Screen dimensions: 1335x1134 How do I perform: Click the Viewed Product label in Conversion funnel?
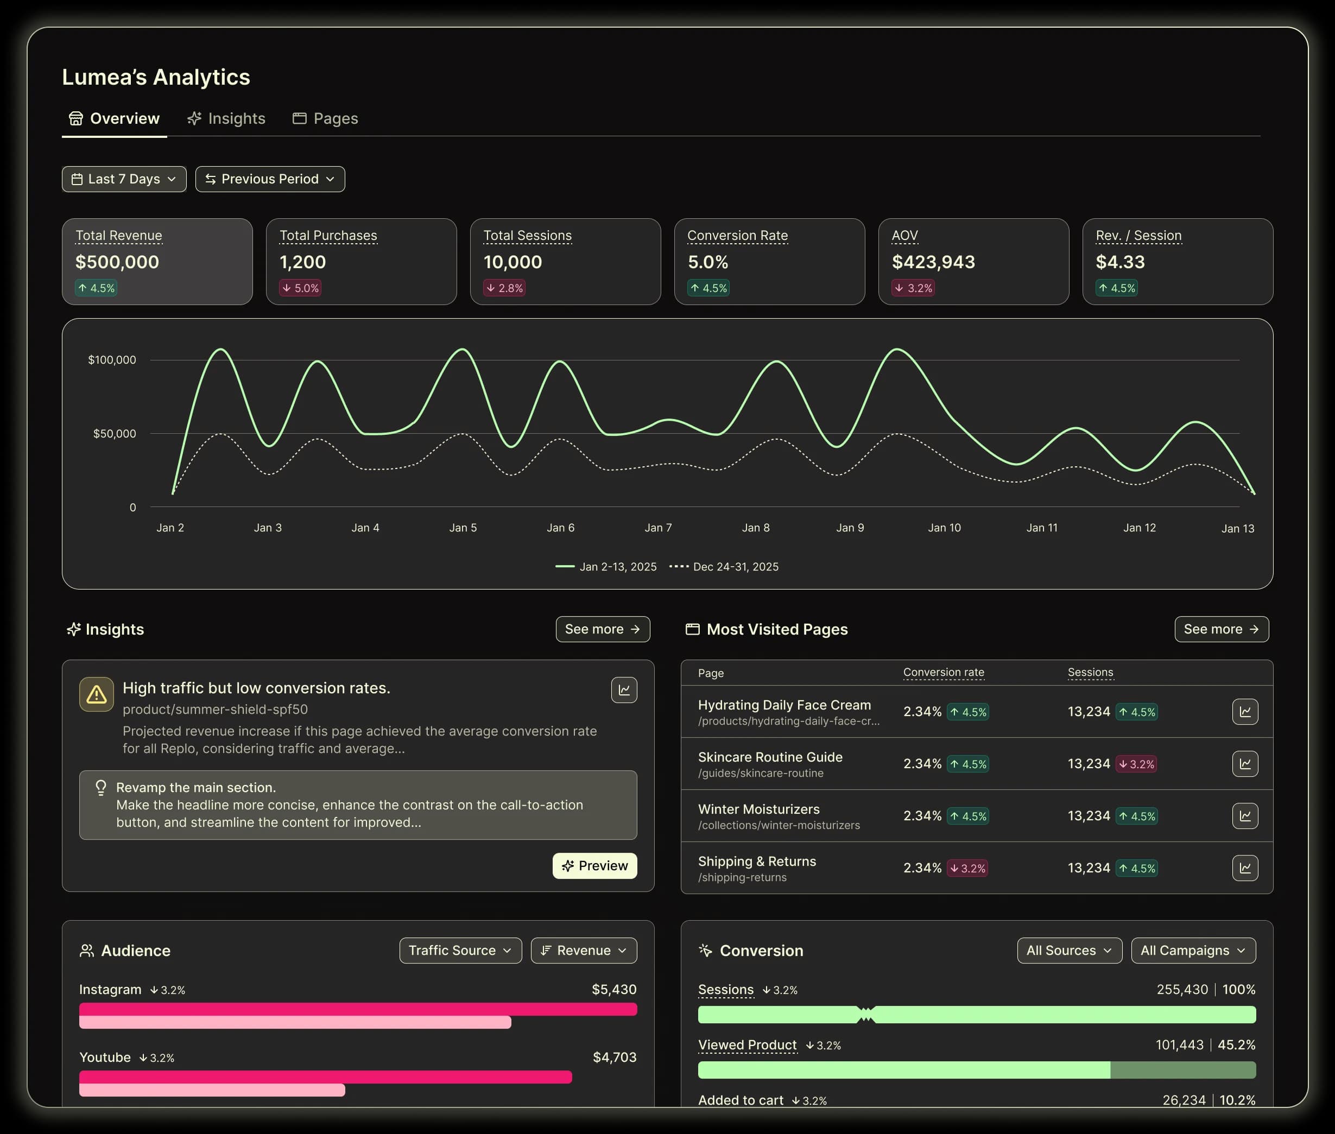tap(748, 1046)
